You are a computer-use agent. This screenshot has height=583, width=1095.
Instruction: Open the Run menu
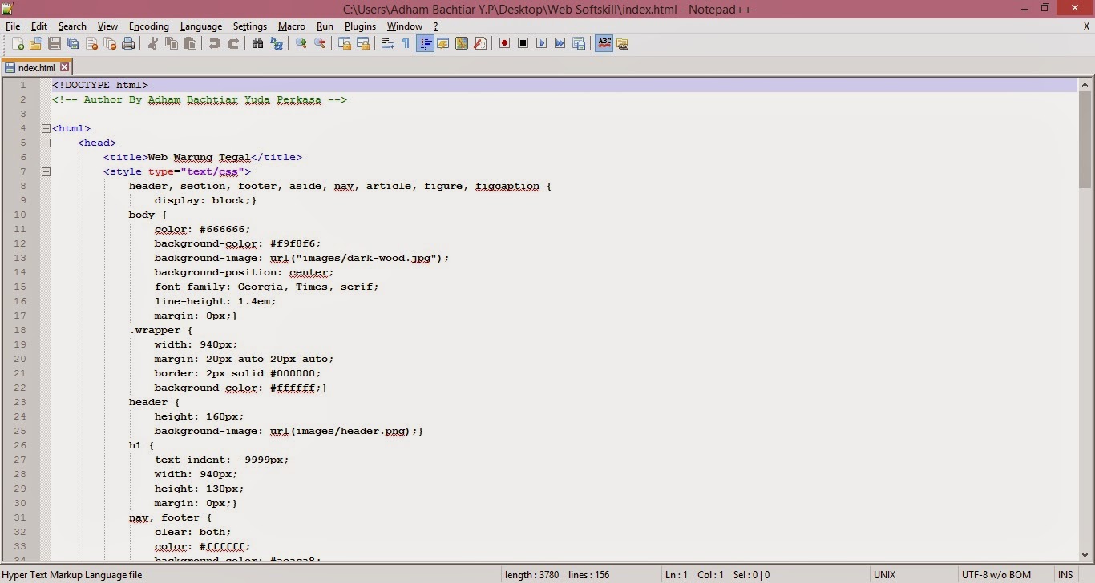pos(325,26)
